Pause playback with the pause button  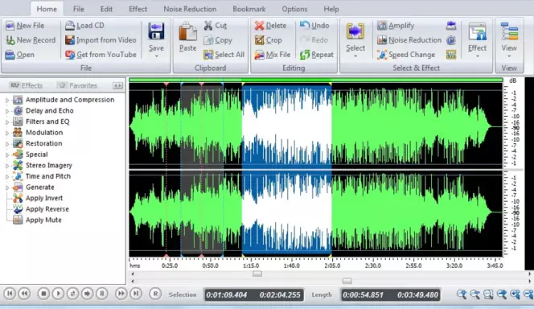(x=102, y=294)
